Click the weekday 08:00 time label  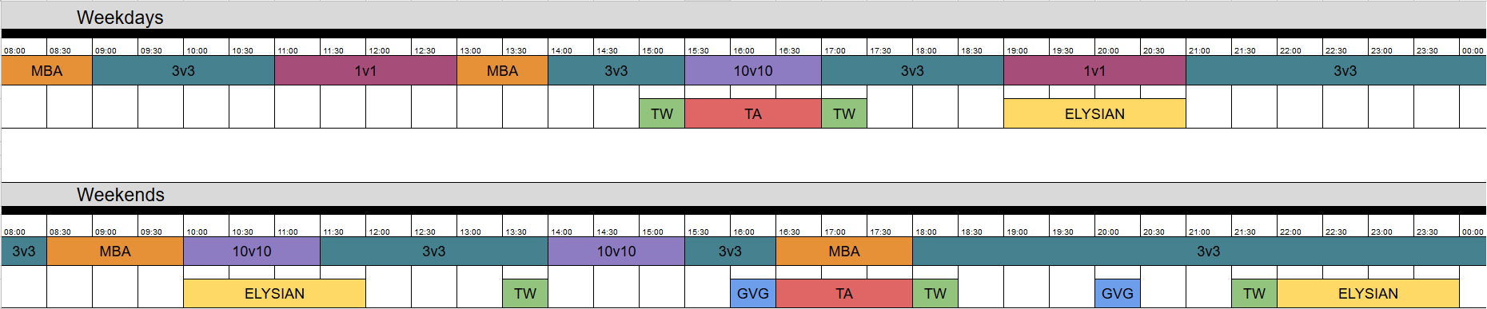pyautogui.click(x=14, y=50)
